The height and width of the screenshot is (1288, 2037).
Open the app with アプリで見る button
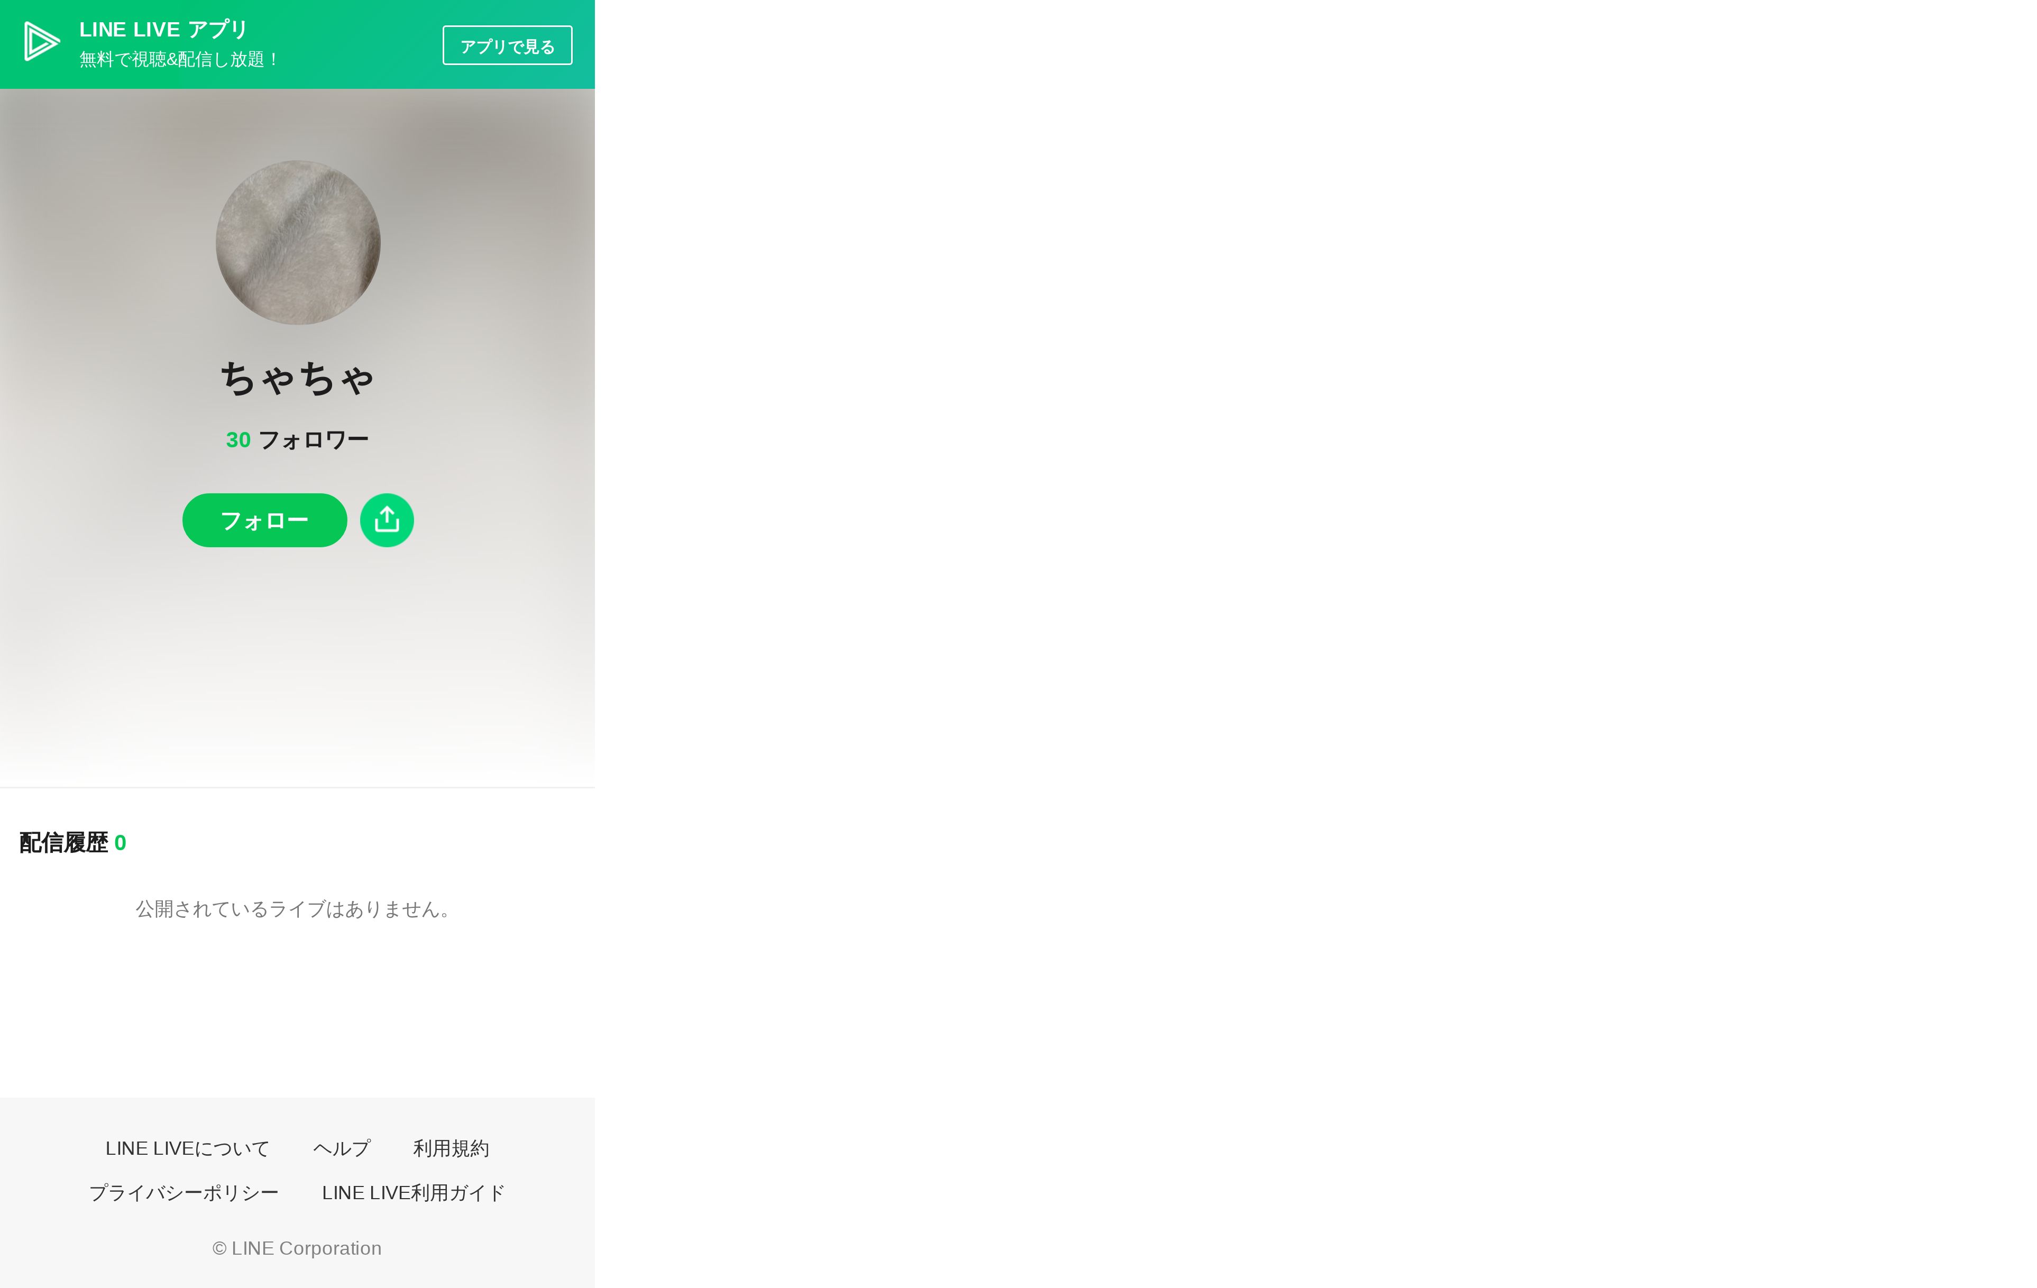(508, 45)
